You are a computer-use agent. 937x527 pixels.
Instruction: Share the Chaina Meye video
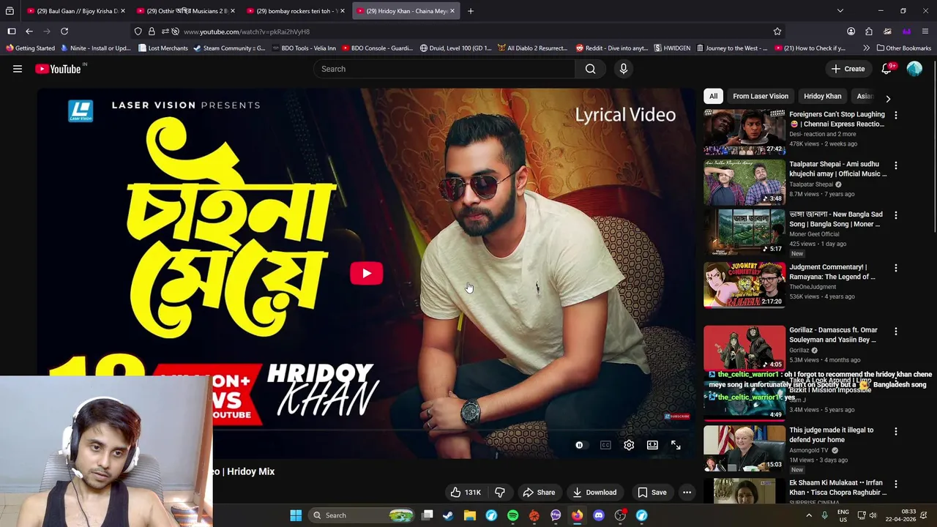pyautogui.click(x=539, y=493)
